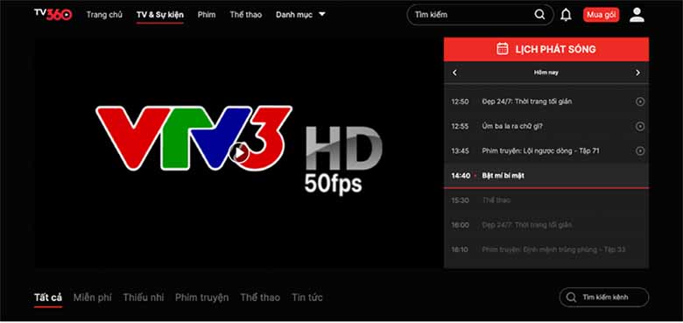Select 15:30 Thể thao schedule entry
The height and width of the screenshot is (323, 683).
pos(546,200)
